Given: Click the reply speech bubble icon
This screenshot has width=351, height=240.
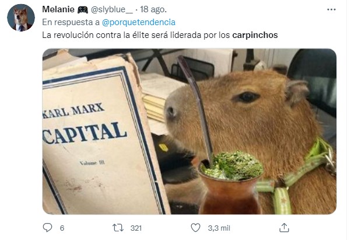Looking at the screenshot, I should click(x=47, y=228).
